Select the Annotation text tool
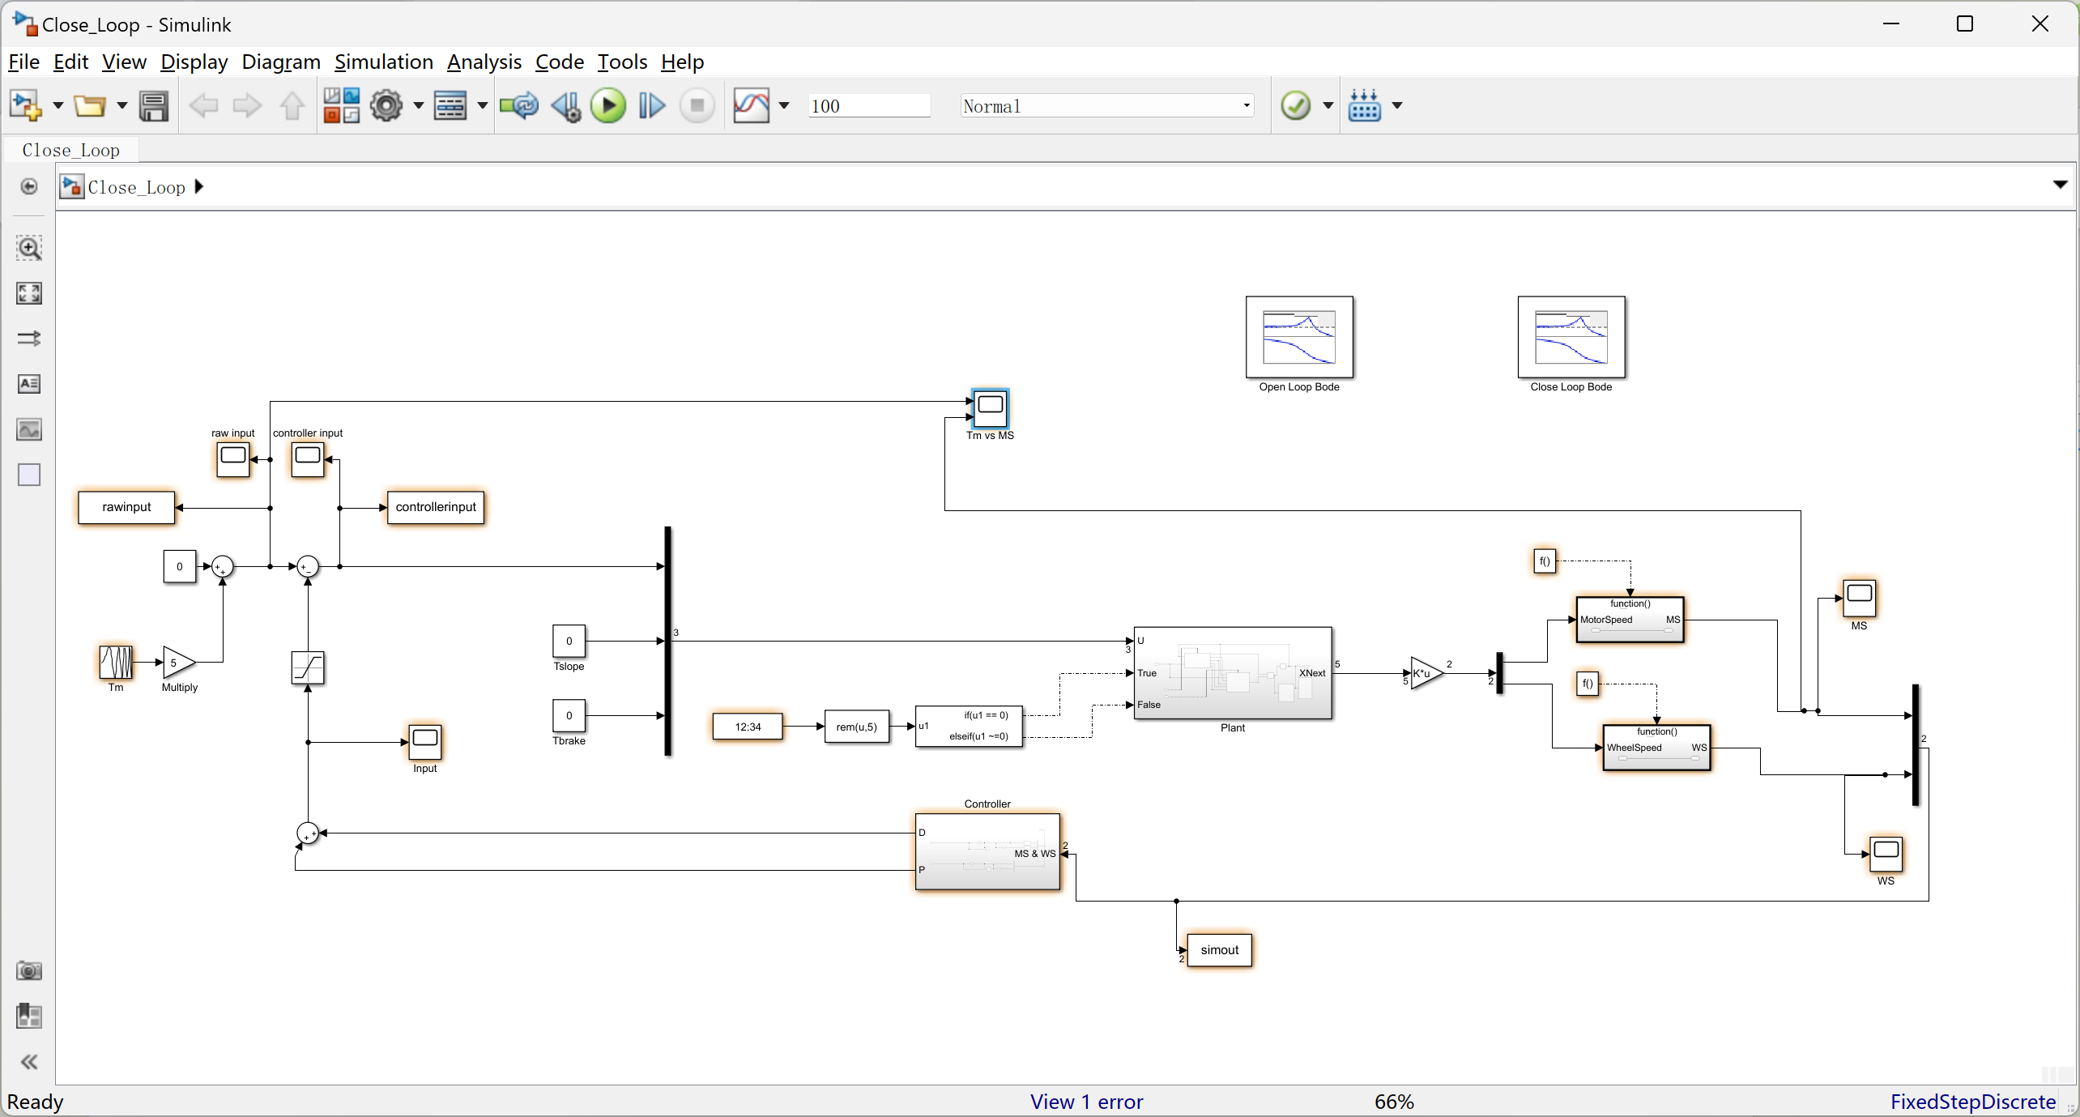 29,384
